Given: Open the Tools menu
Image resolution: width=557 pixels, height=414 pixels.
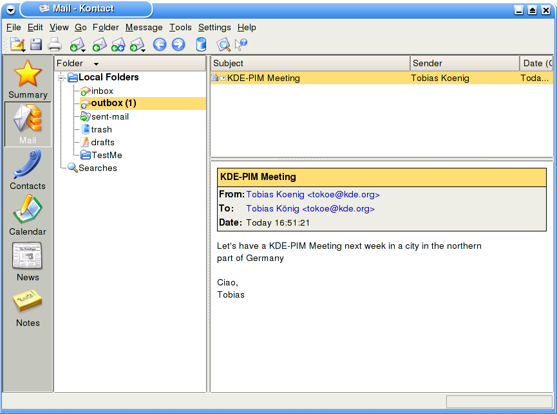Looking at the screenshot, I should coord(180,27).
